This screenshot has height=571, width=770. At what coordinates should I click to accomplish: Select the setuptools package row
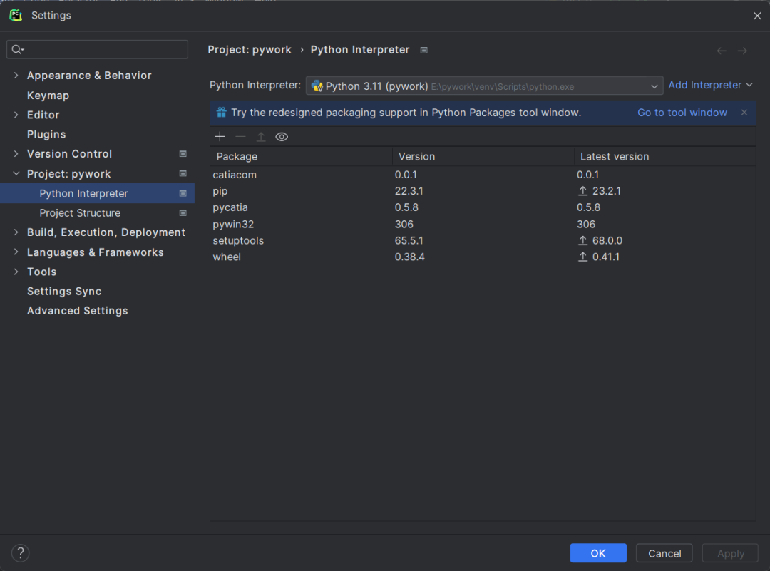483,240
